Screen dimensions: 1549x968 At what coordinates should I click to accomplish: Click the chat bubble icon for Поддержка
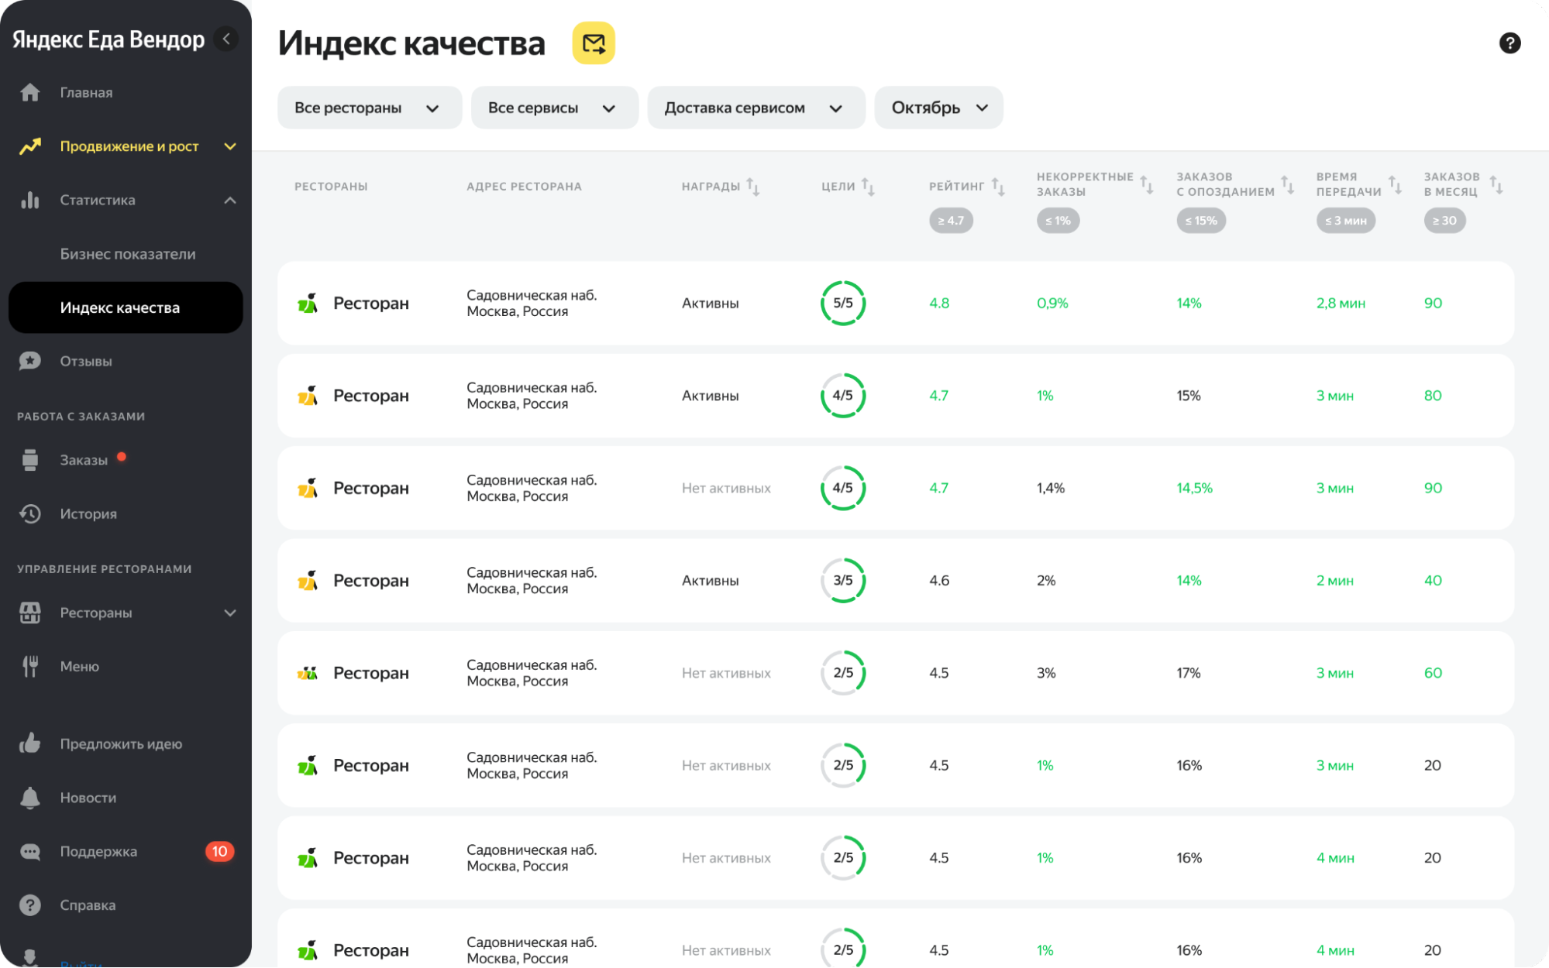click(30, 852)
